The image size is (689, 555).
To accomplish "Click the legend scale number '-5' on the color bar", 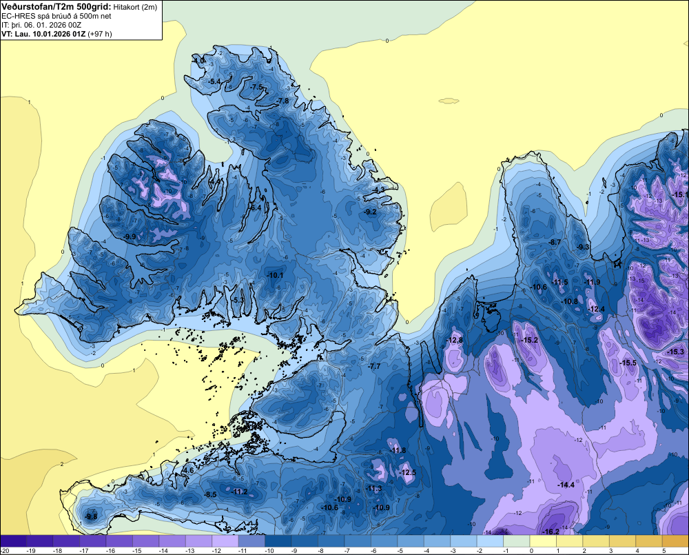I will click(401, 551).
